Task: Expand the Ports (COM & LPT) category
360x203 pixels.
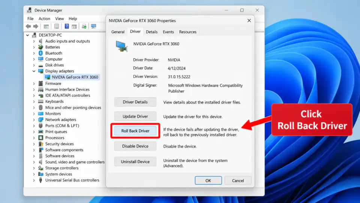Action: click(34, 126)
